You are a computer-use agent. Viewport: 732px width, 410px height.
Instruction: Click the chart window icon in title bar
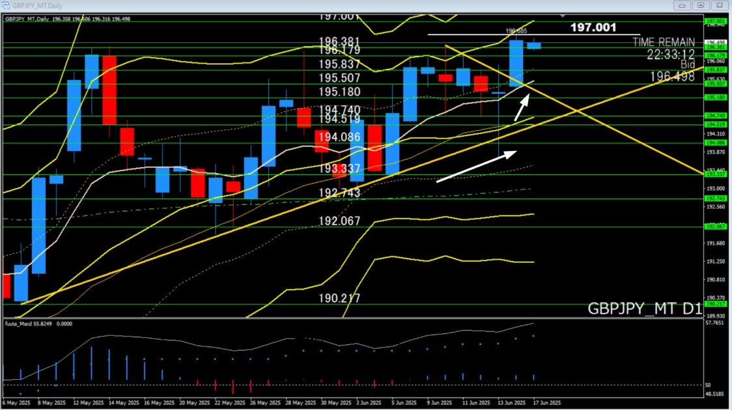click(7, 5)
